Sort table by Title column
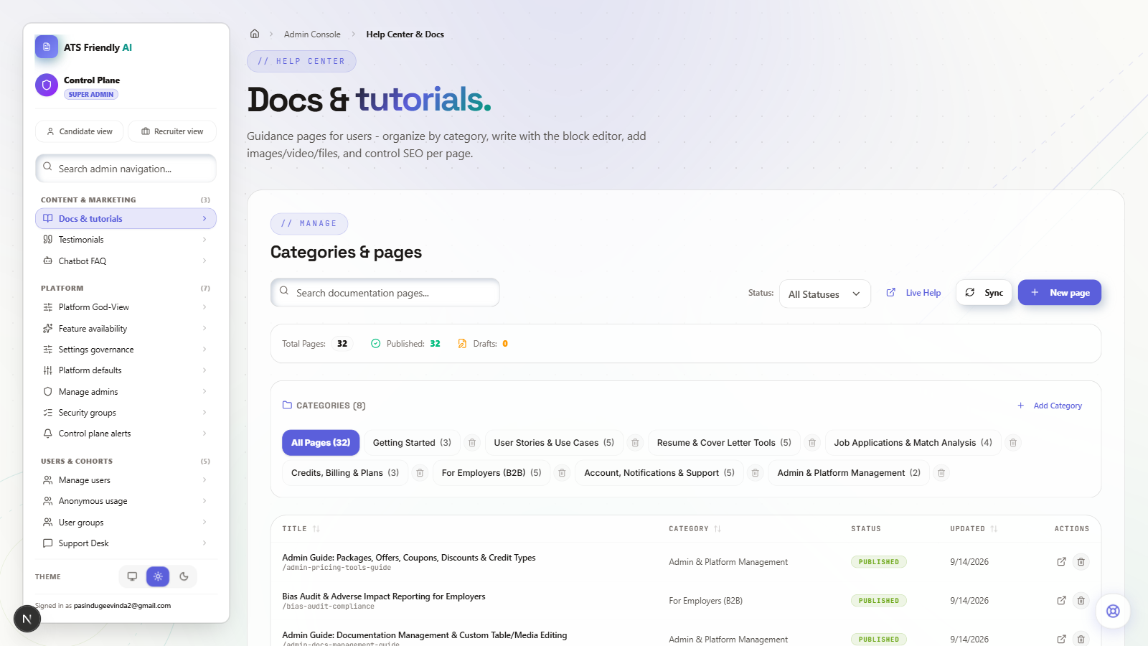 pos(301,529)
